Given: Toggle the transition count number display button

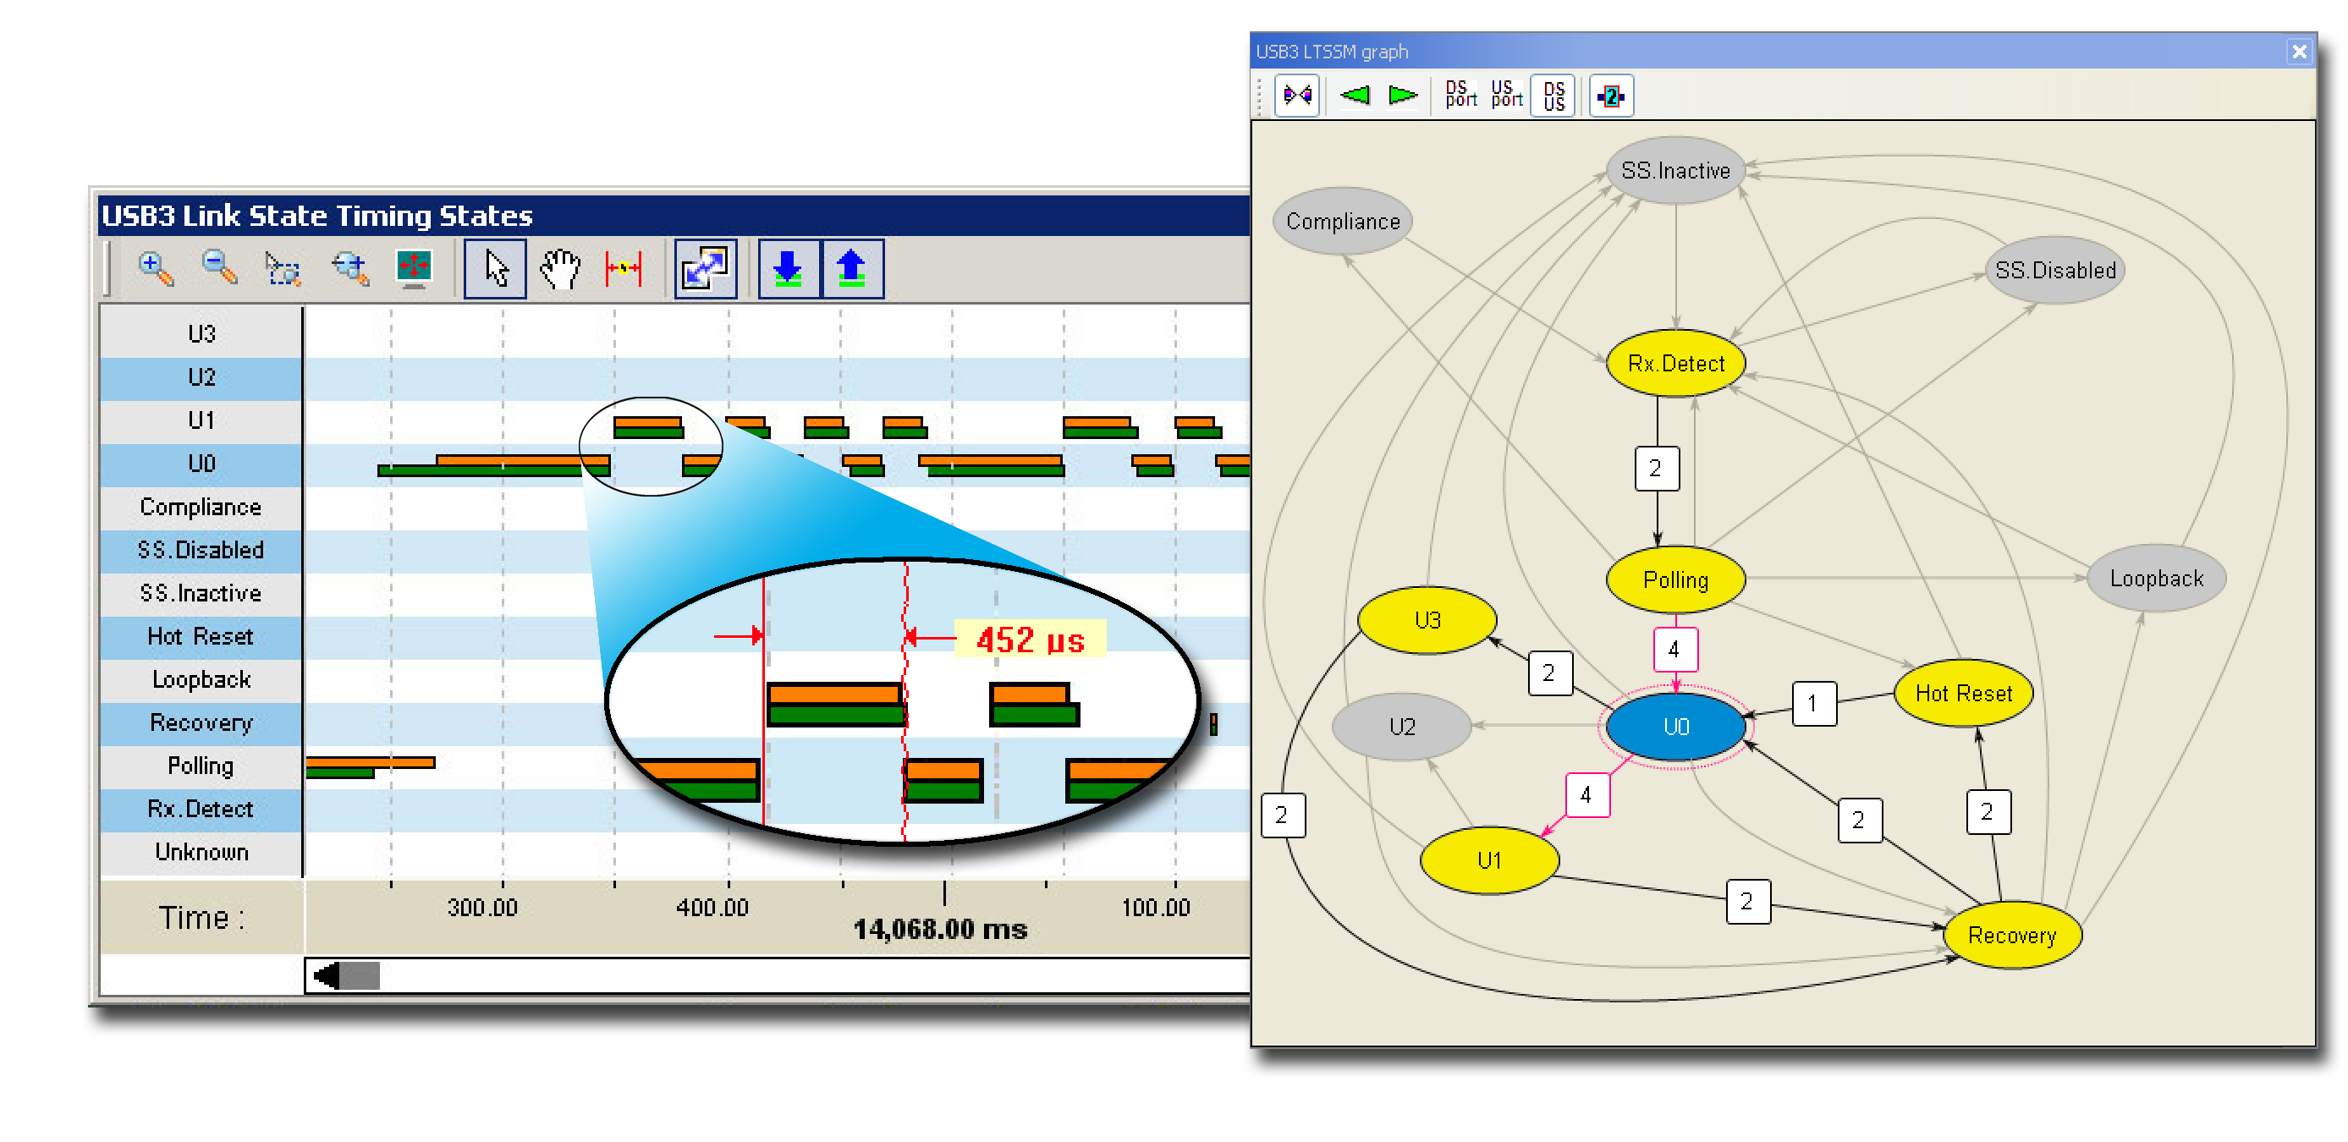Looking at the screenshot, I should point(1611,95).
